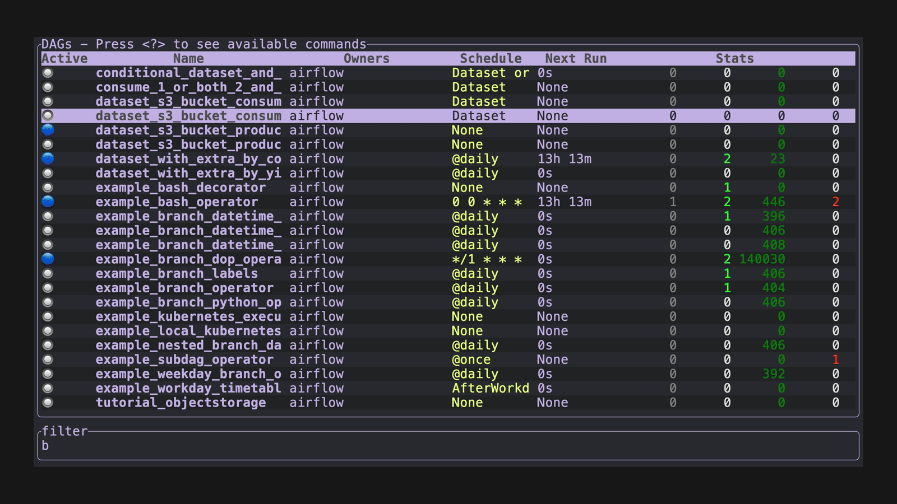Viewport: 897px width, 504px height.
Task: Click the Owners column header
Action: (366, 58)
